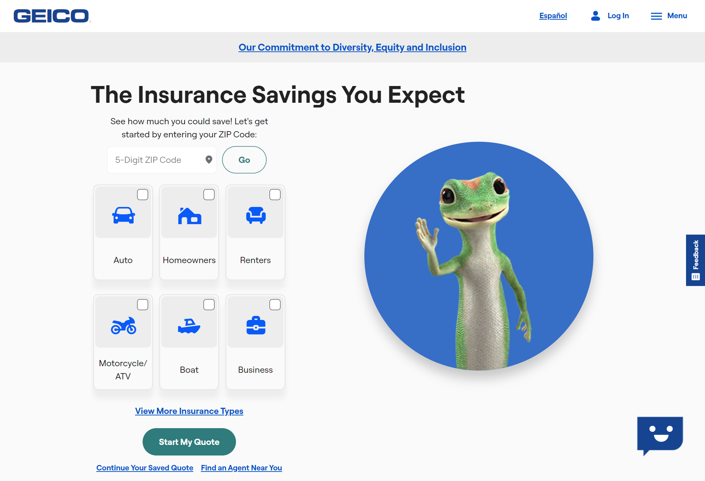Viewport: 705px width, 481px height.
Task: Click the location pin icon in ZIP field
Action: [209, 160]
